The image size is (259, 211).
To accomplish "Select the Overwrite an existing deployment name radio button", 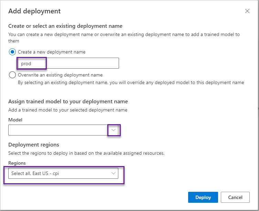I will [x=12, y=75].
